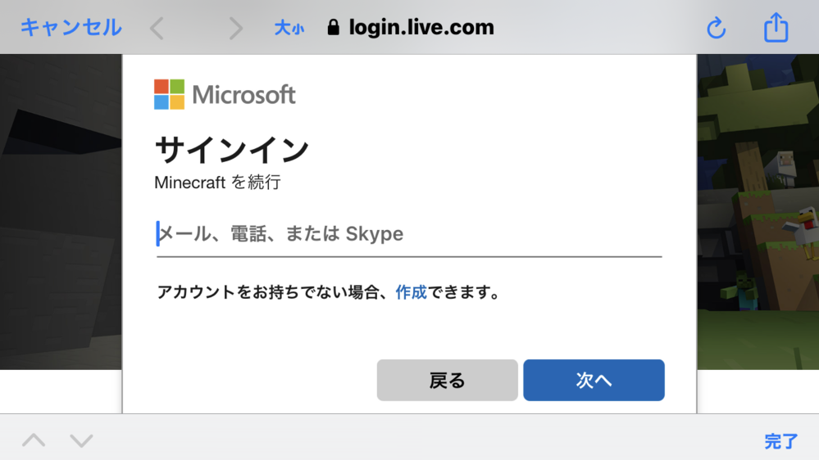Image resolution: width=819 pixels, height=460 pixels.
Task: Click the Minecraft を続行 subtitle text
Action: [217, 183]
